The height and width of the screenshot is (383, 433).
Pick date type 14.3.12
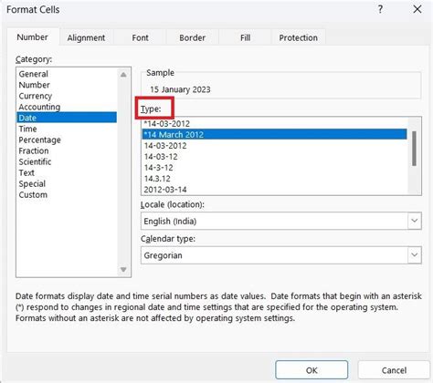coord(275,179)
